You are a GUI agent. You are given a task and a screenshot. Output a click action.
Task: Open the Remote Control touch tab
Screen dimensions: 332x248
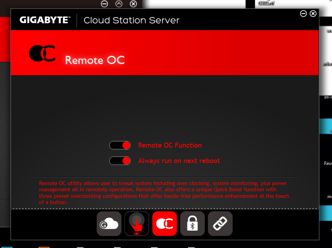coord(137,224)
